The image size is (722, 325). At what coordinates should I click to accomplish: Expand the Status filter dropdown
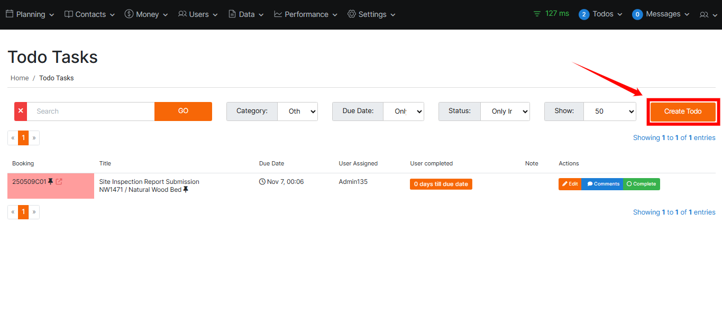coord(505,112)
